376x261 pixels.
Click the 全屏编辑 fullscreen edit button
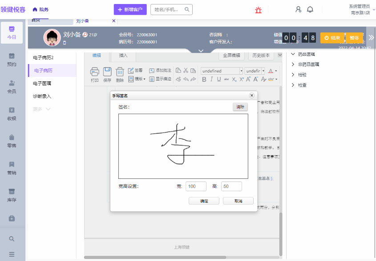[231, 56]
